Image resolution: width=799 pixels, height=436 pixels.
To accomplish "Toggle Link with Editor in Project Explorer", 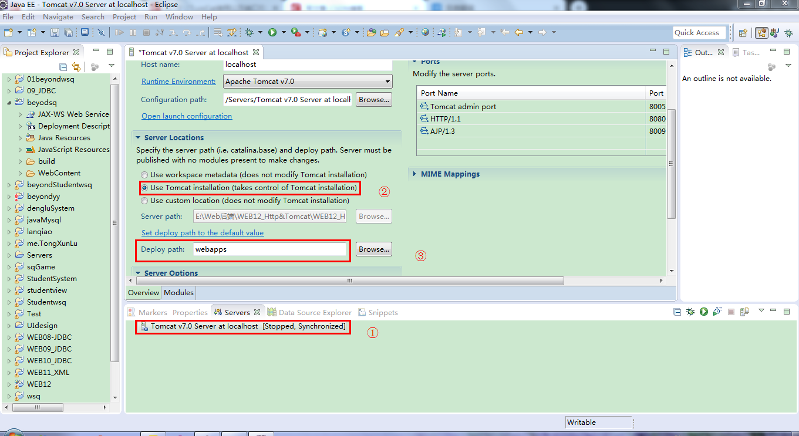I will click(x=76, y=66).
